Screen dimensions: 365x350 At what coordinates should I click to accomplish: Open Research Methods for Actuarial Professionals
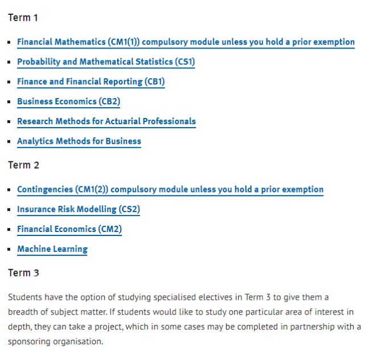106,121
